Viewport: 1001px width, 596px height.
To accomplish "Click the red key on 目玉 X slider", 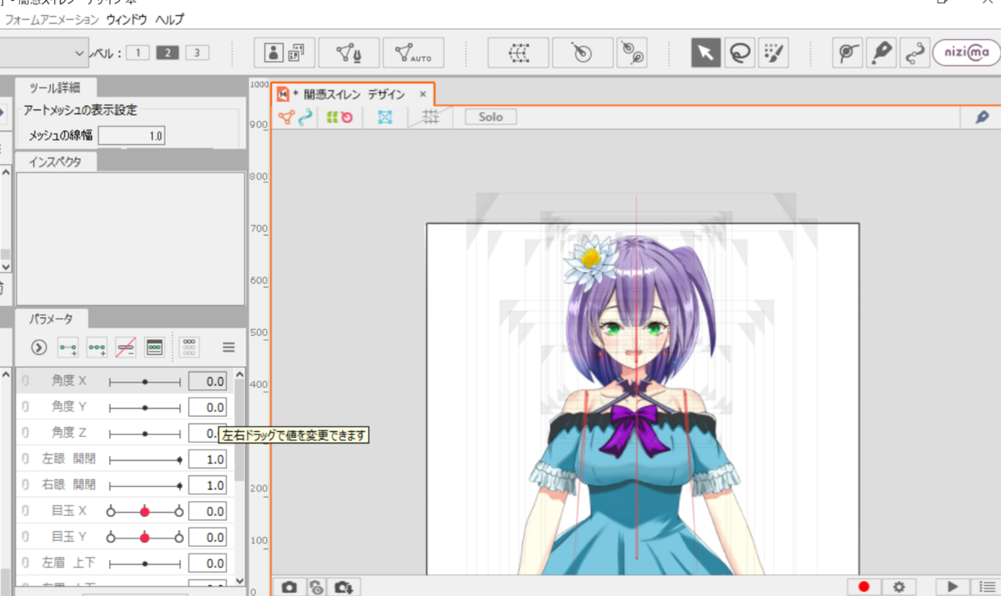I will [144, 511].
